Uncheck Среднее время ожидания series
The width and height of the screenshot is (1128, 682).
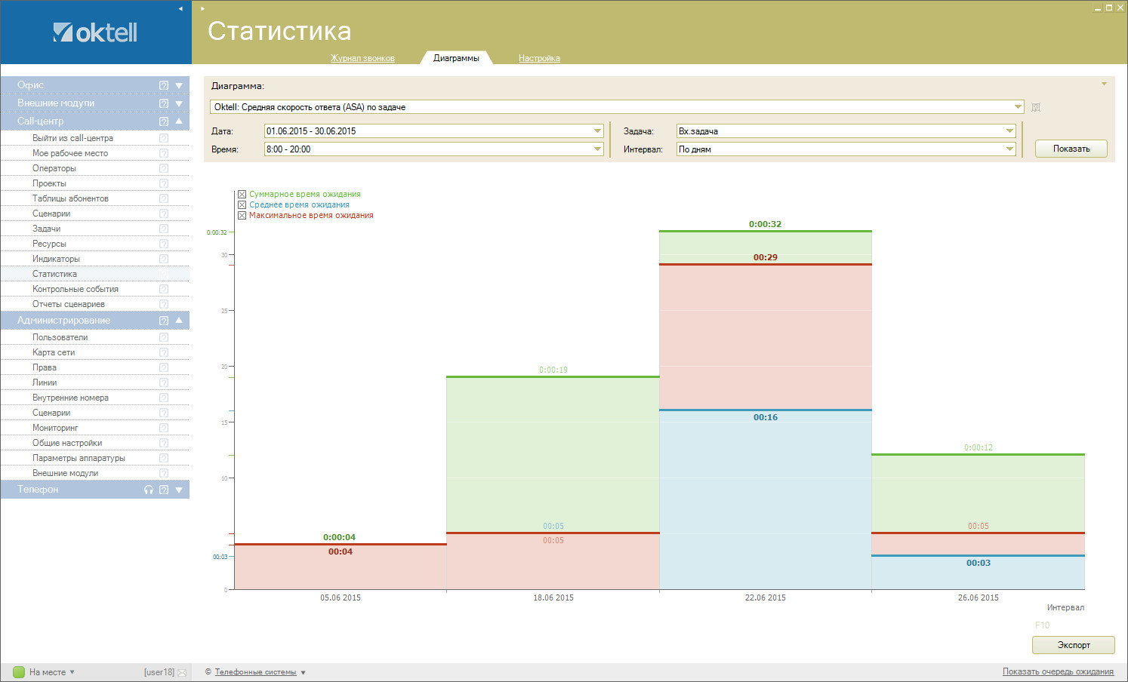(242, 205)
